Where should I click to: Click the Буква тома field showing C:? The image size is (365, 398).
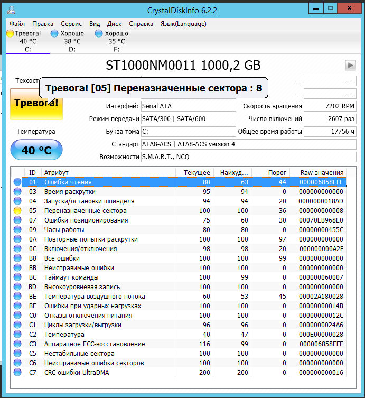[x=188, y=132]
